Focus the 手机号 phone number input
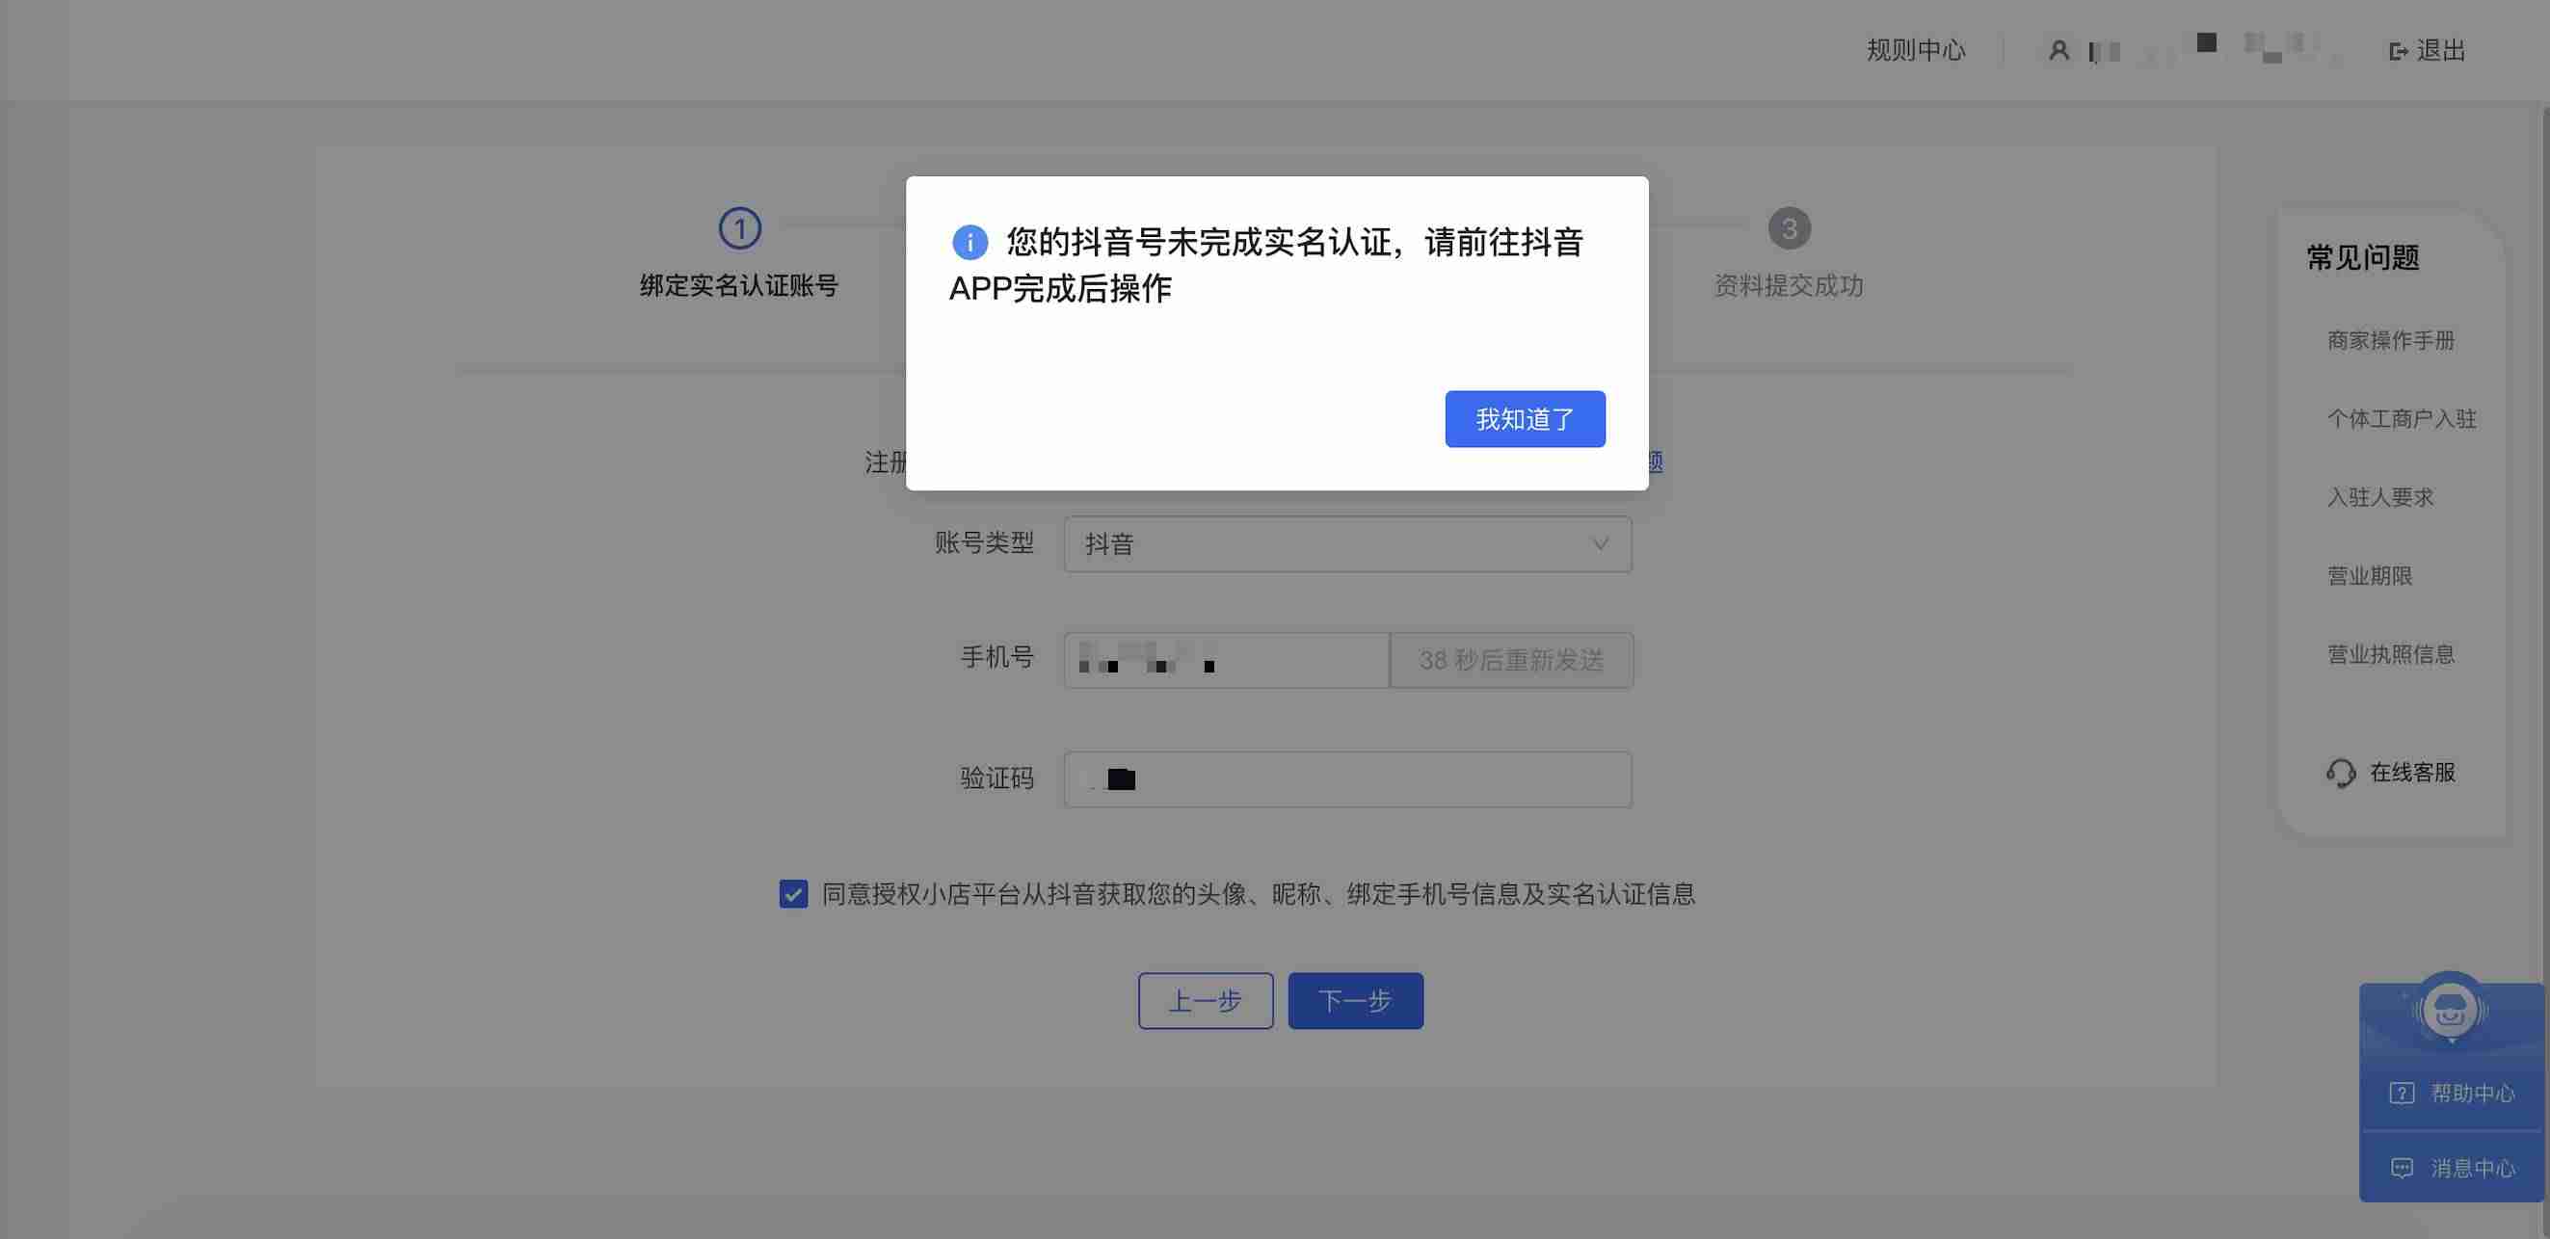2550x1239 pixels. pyautogui.click(x=1227, y=660)
